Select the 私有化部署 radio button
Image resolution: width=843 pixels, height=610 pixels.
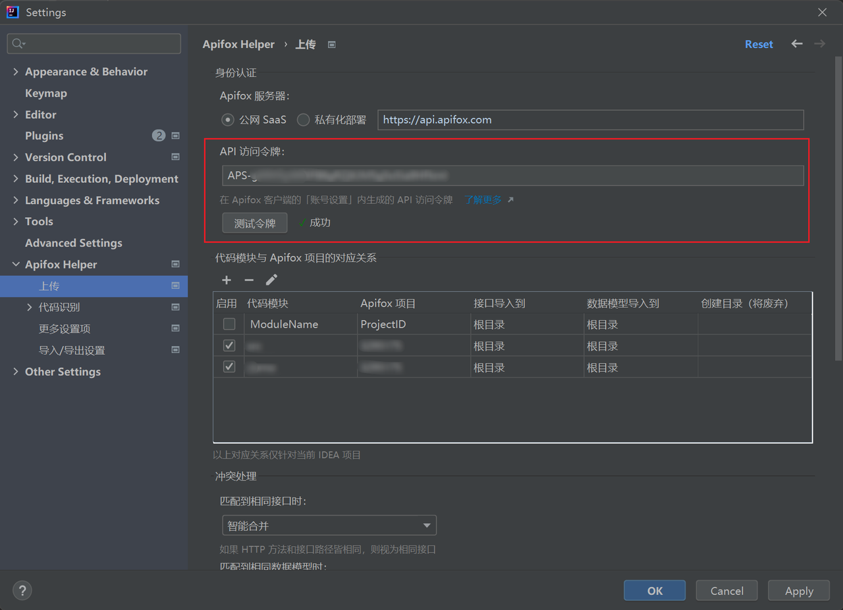point(304,120)
